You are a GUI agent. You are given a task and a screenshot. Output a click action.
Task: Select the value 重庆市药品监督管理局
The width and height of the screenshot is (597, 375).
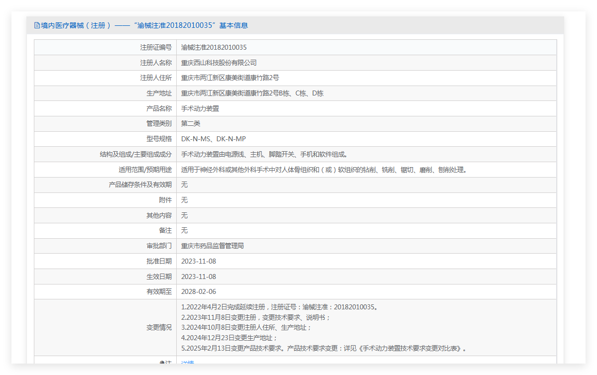[213, 246]
